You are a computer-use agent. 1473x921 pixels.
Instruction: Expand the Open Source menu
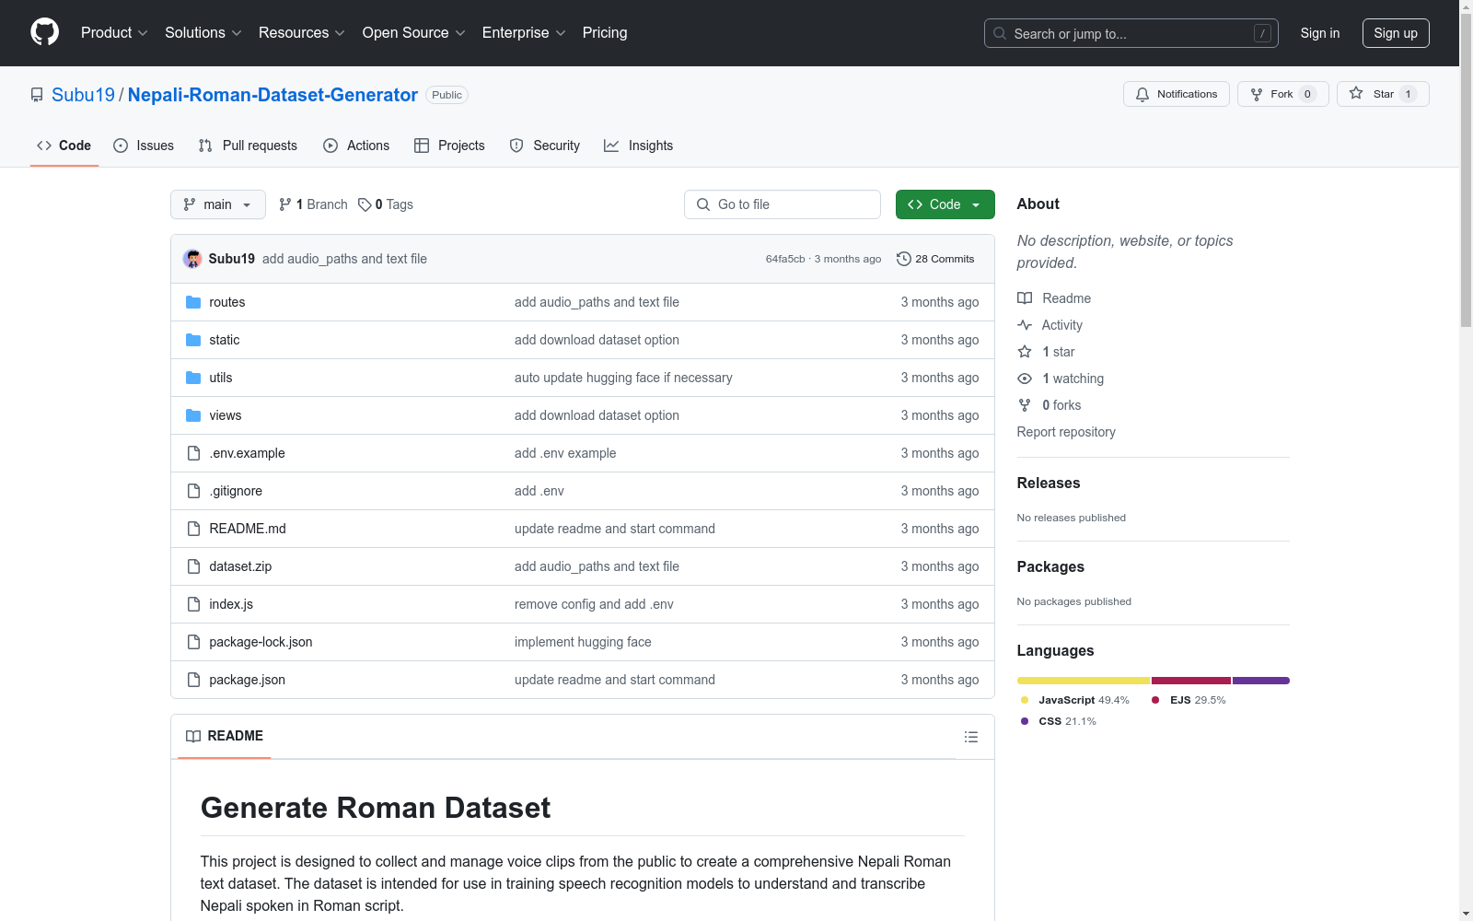tap(414, 32)
